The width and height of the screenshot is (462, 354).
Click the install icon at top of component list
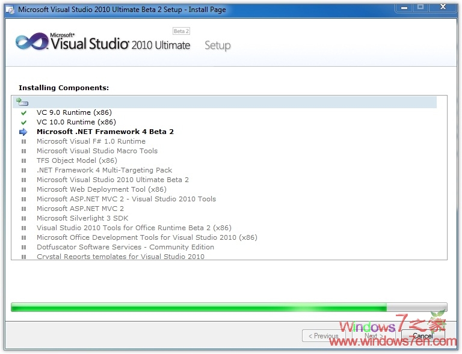(22, 102)
